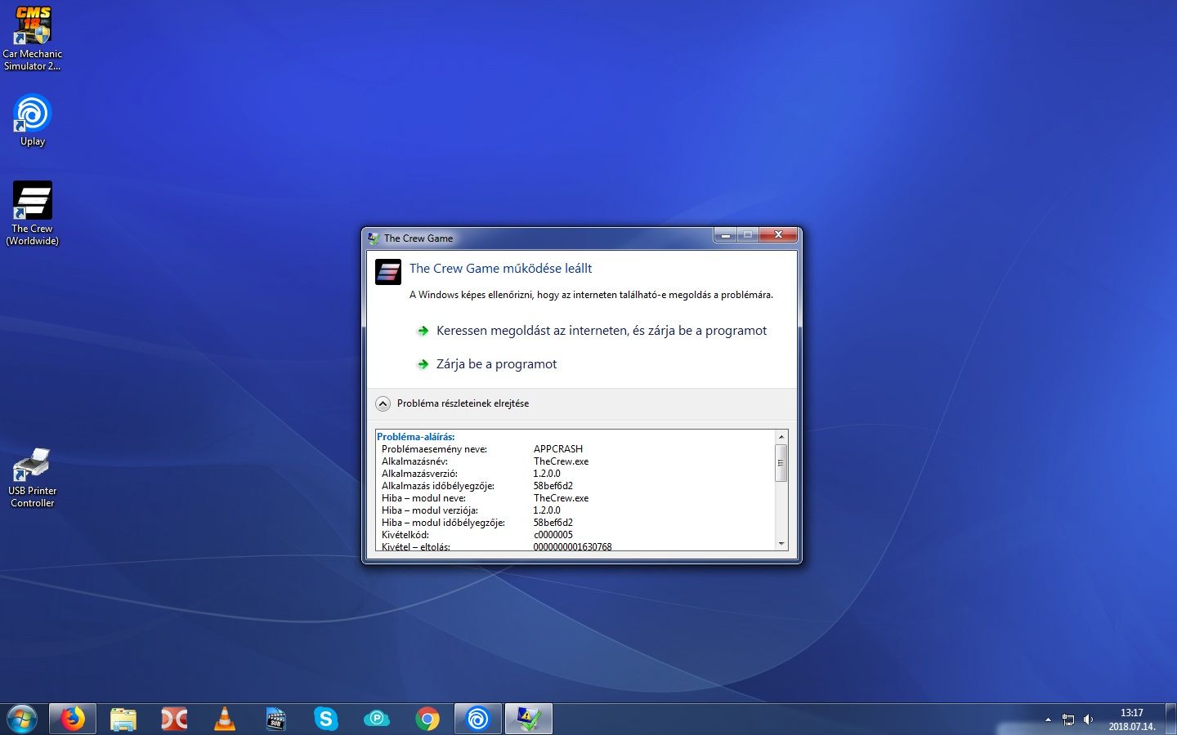Launch VLC media player from taskbar
The height and width of the screenshot is (735, 1177).
click(x=225, y=719)
